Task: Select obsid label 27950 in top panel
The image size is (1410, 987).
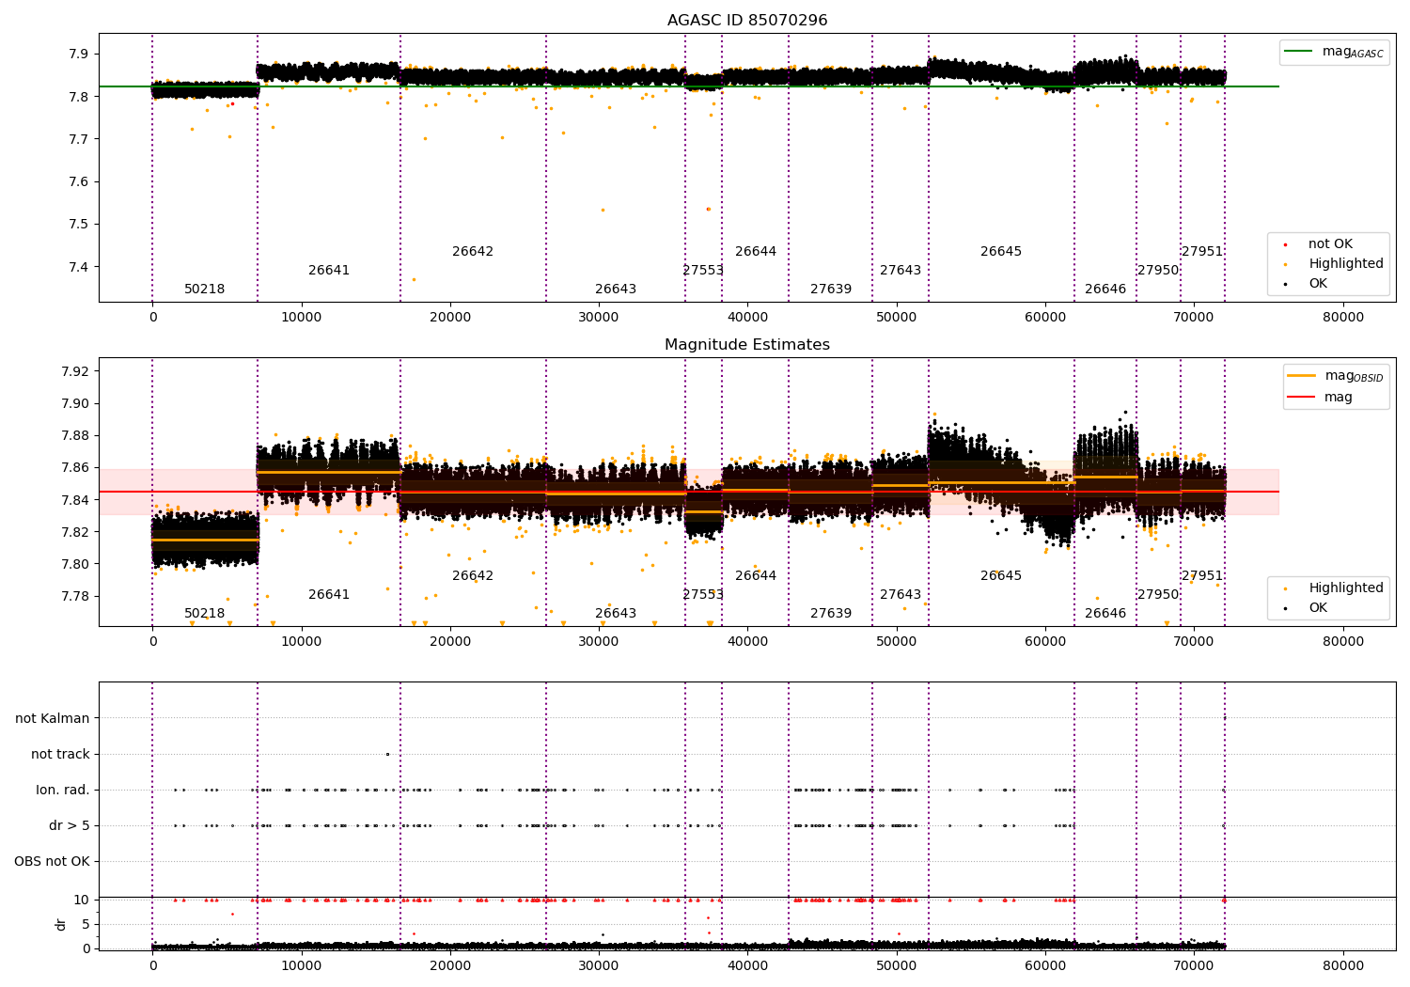Action: click(x=1158, y=270)
